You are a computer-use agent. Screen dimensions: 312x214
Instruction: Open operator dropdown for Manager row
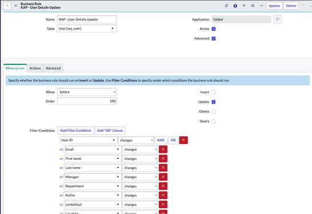click(140, 177)
